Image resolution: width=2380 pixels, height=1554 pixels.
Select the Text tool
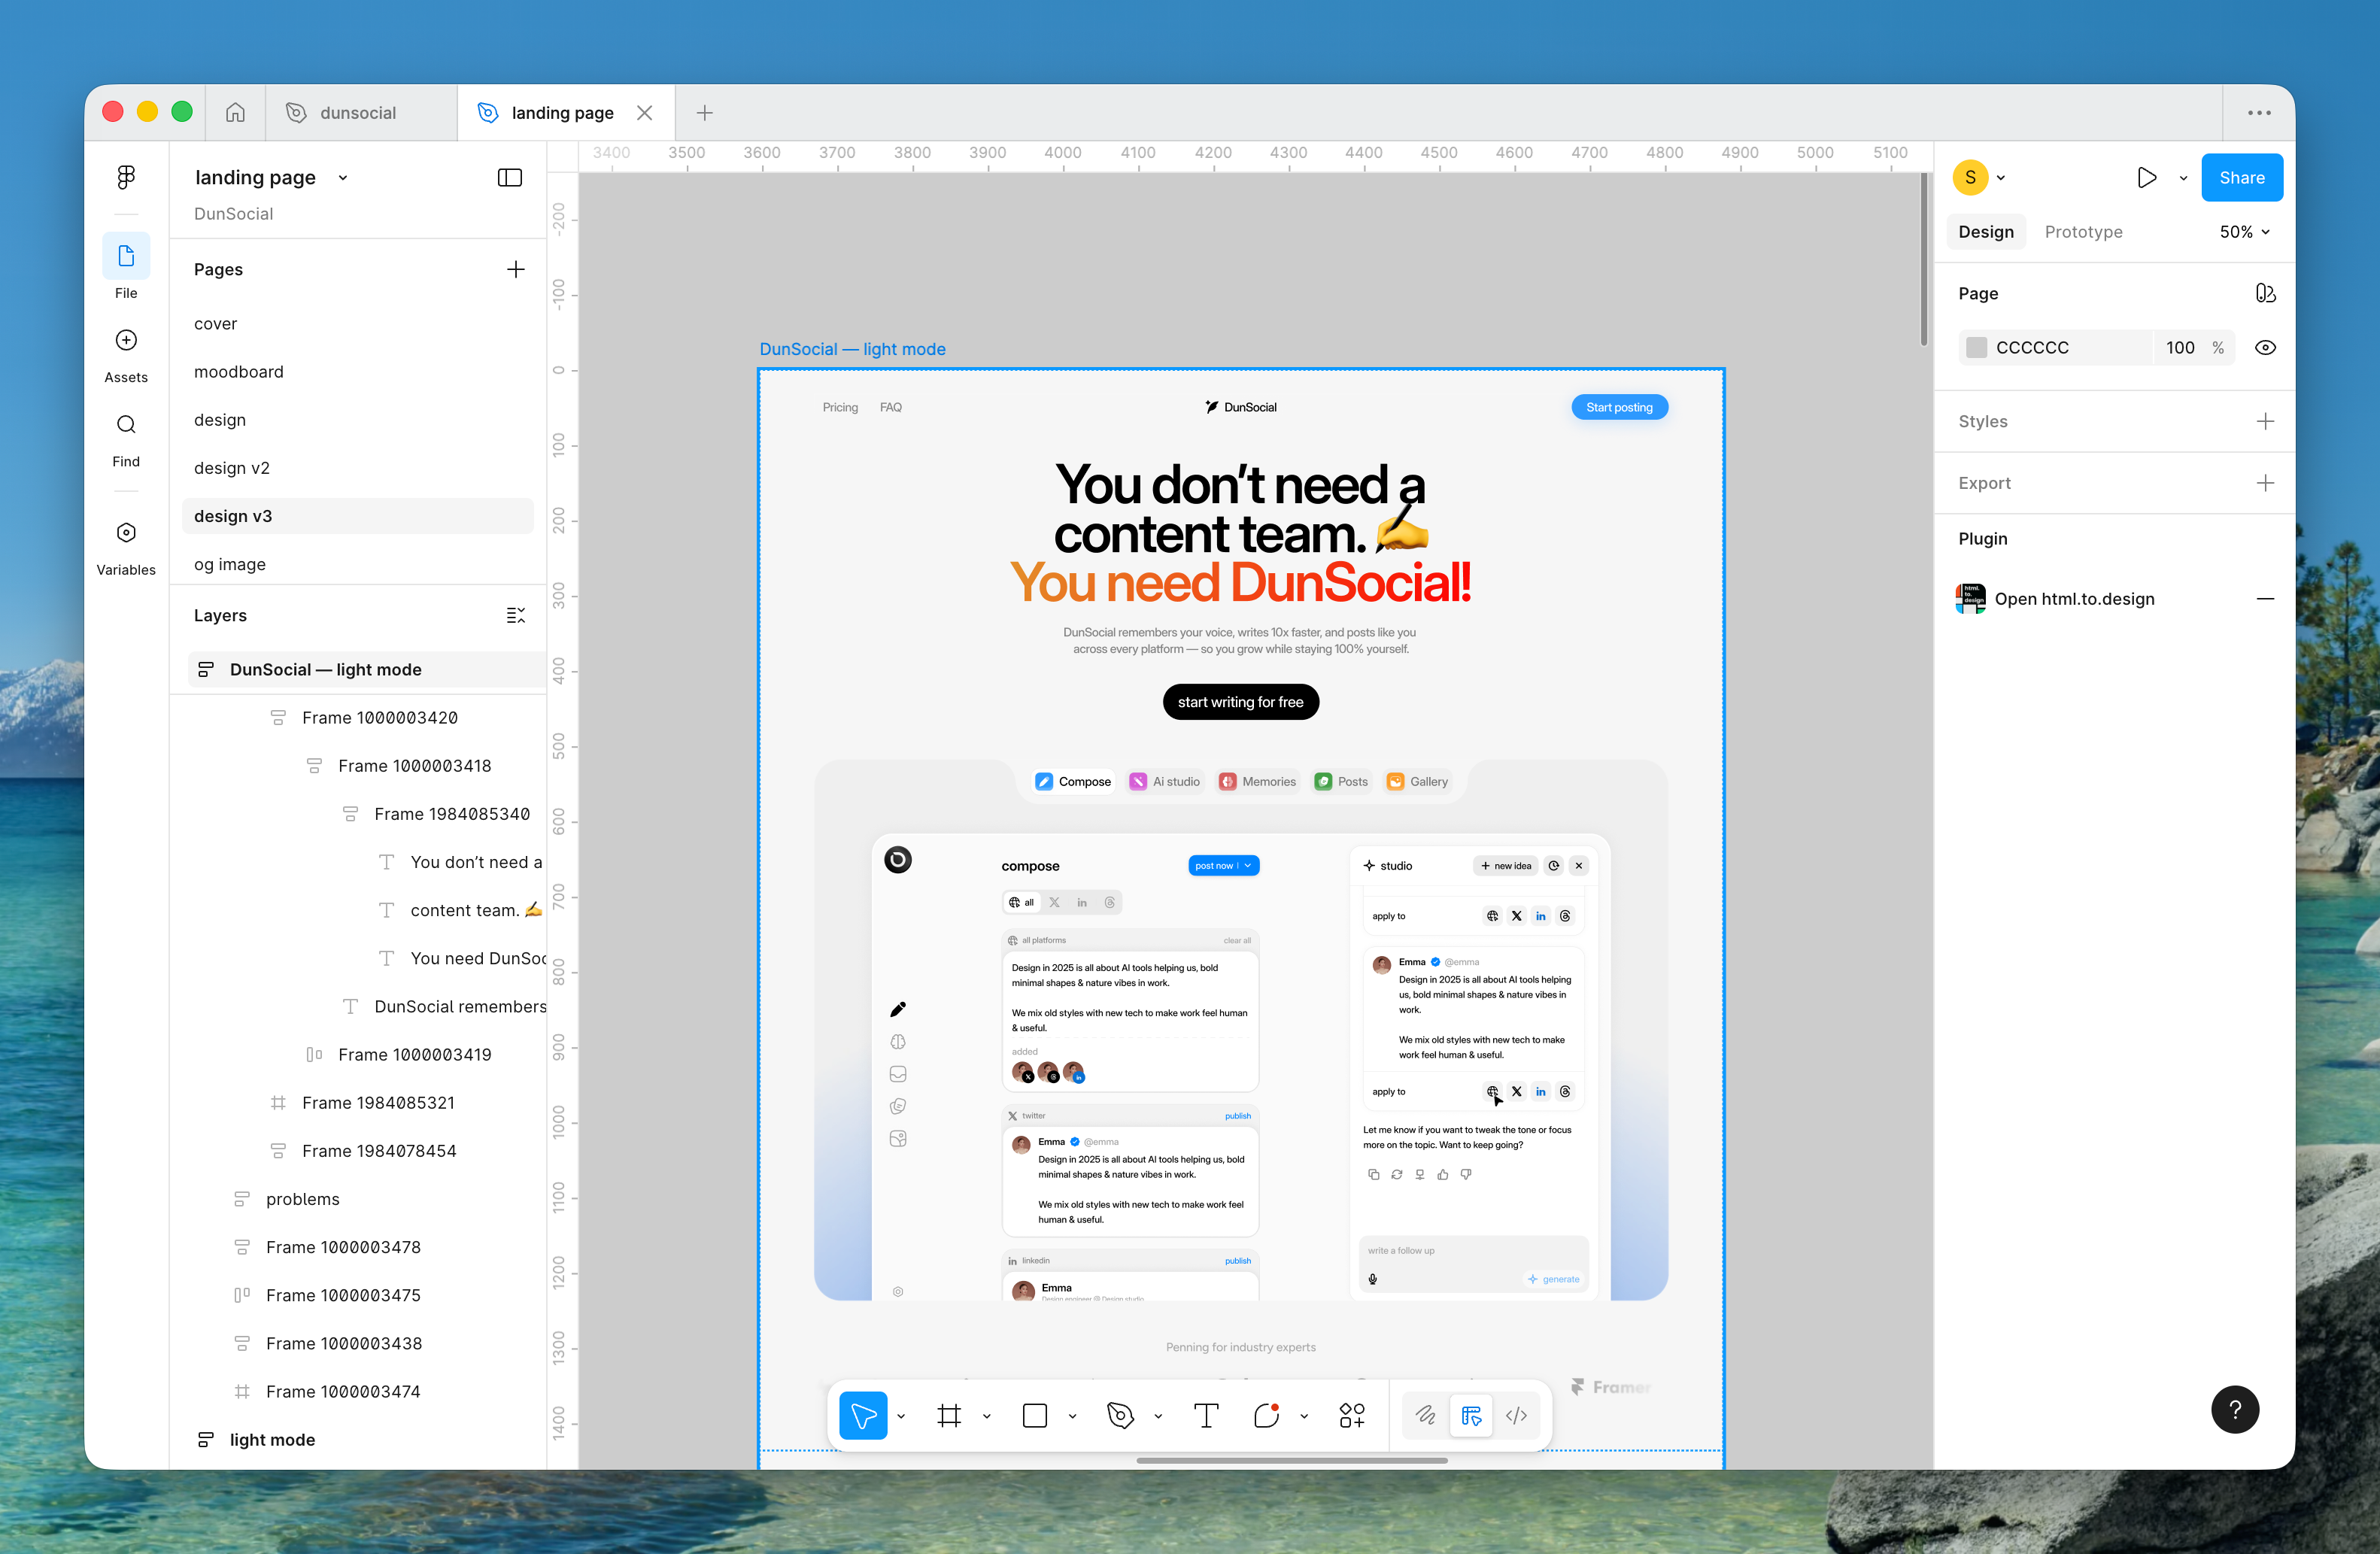click(x=1206, y=1415)
